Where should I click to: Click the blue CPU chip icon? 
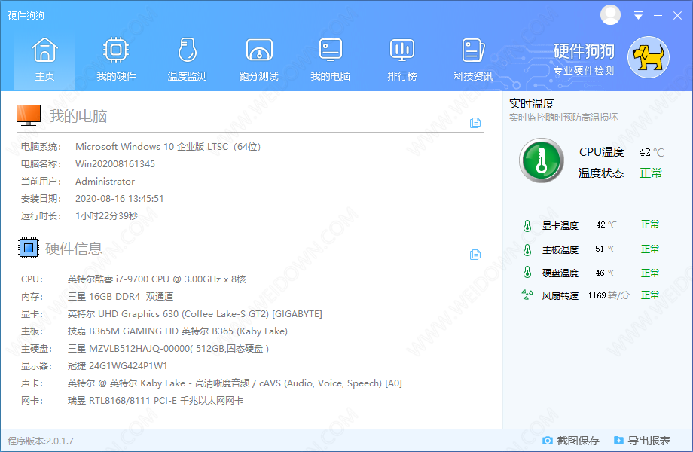(29, 248)
